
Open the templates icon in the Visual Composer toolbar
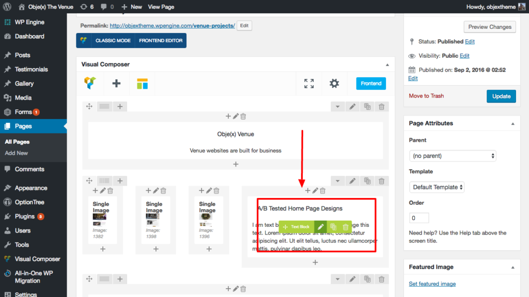(143, 84)
